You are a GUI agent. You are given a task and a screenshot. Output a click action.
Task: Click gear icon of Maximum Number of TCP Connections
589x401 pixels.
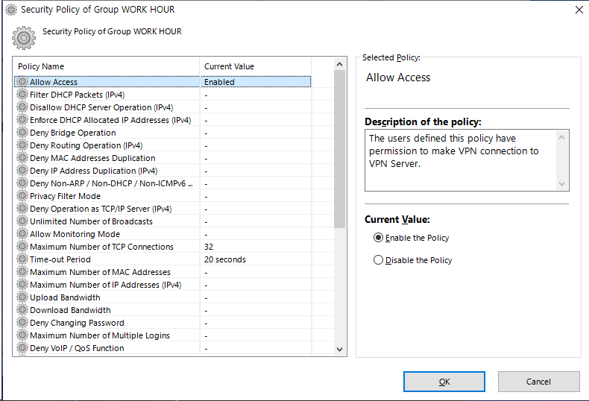tap(22, 246)
